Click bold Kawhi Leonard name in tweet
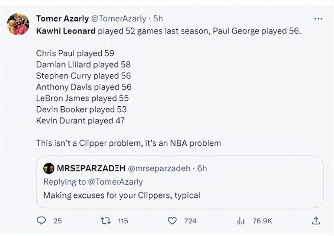 coord(66,31)
